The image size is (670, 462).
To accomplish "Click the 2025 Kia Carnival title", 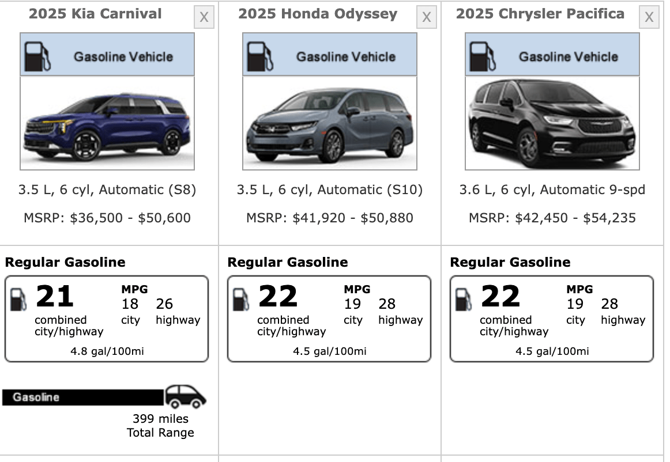I will 95,14.
